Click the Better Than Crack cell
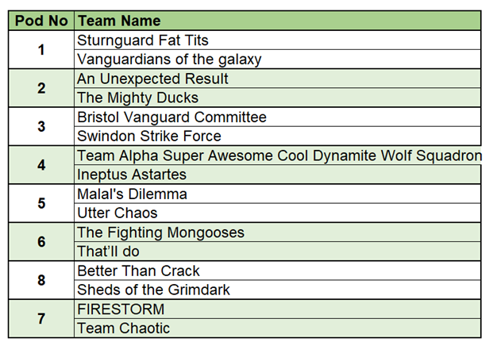Screen dimensions: 497x357 point(138,271)
